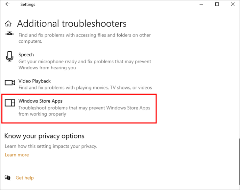Maximize the Settings window
Screen dimensions: 240x190
pos(217,5)
